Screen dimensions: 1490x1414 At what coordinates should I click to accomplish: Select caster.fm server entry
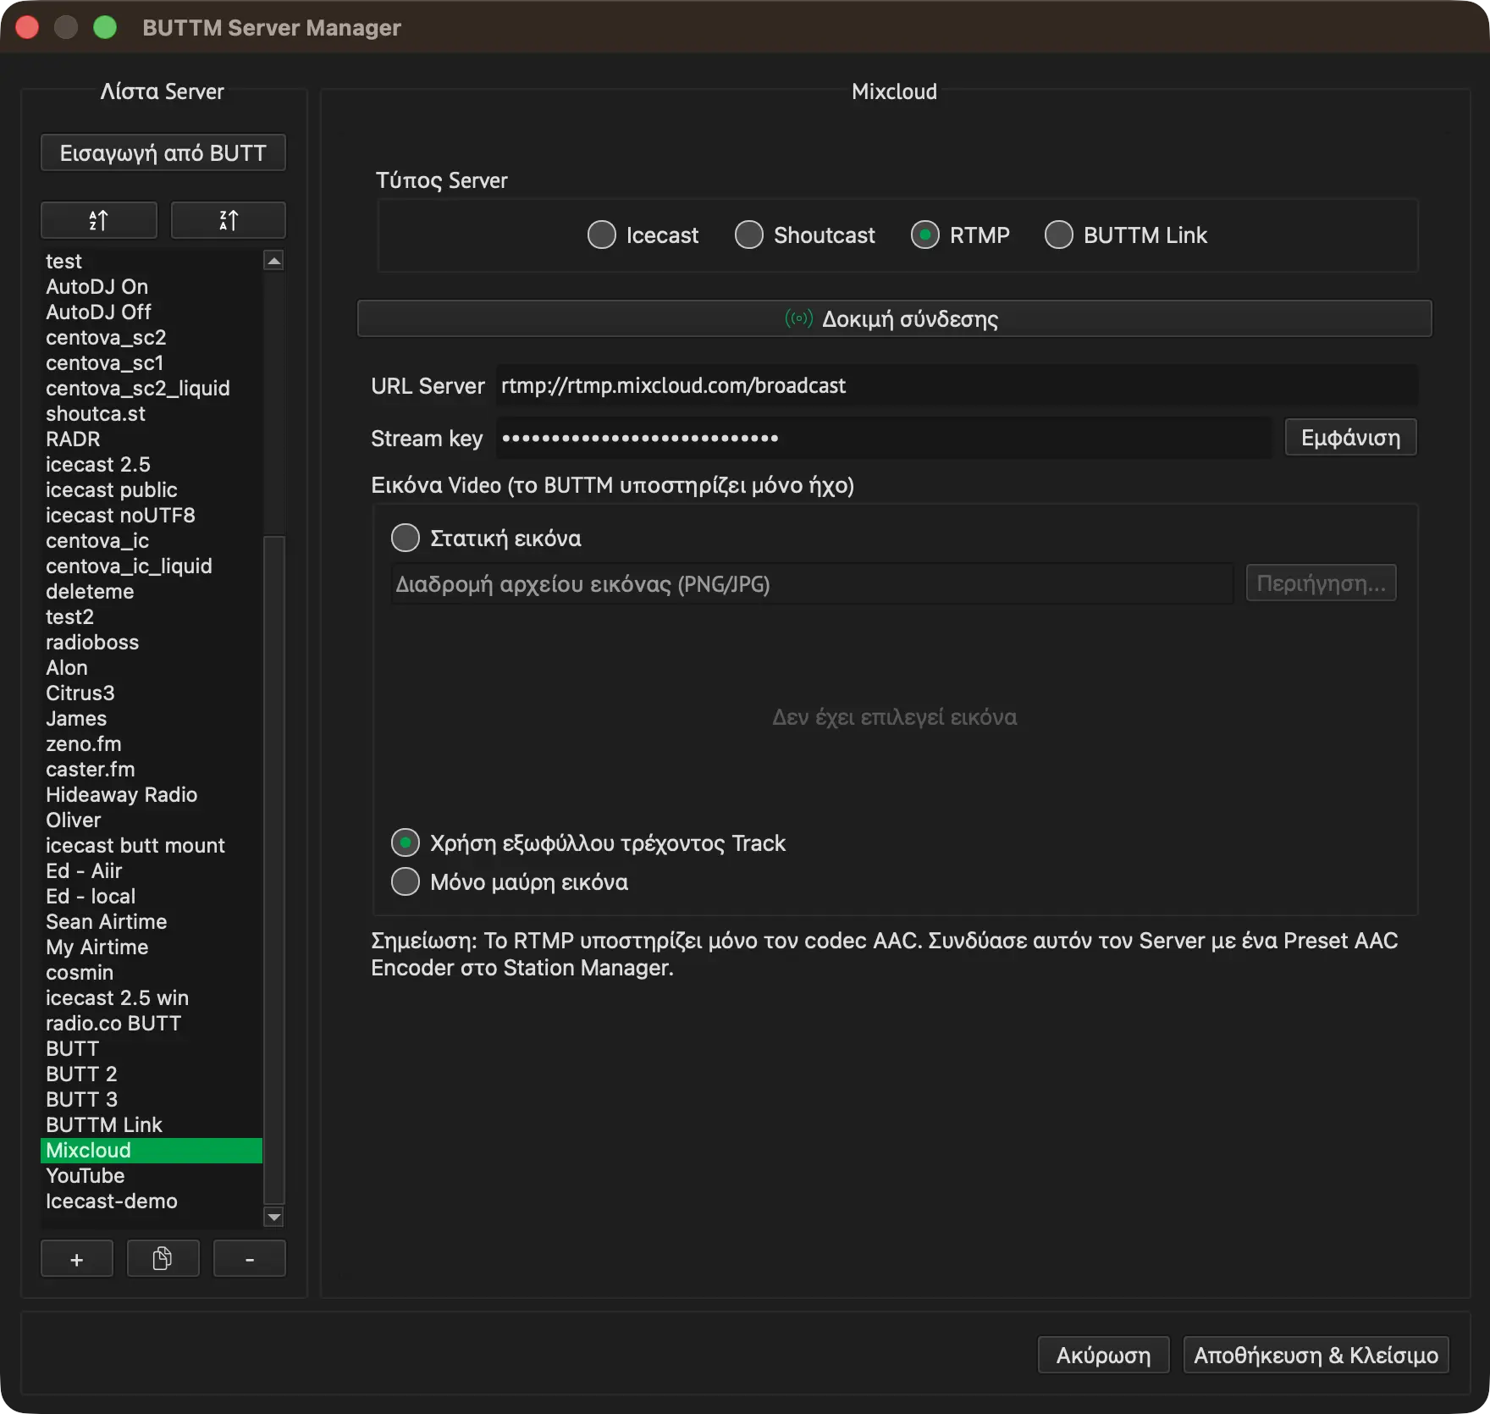[152, 770]
